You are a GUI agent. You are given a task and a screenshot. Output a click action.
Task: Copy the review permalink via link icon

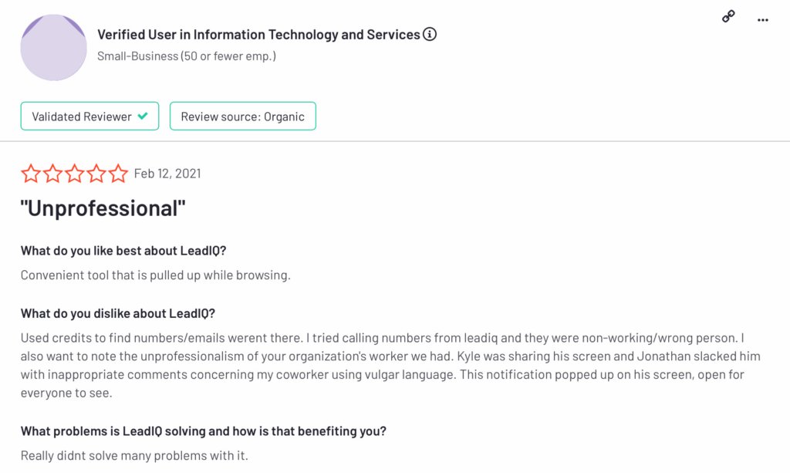pos(728,17)
